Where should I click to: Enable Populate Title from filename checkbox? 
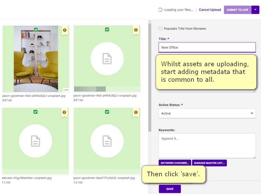click(160, 29)
